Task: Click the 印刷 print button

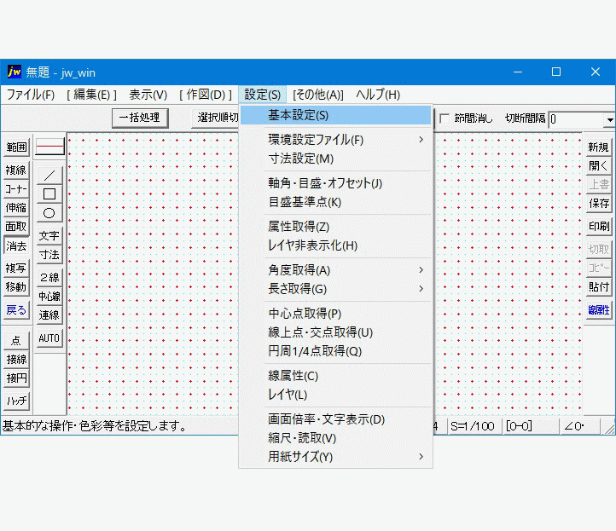Action: [x=599, y=227]
